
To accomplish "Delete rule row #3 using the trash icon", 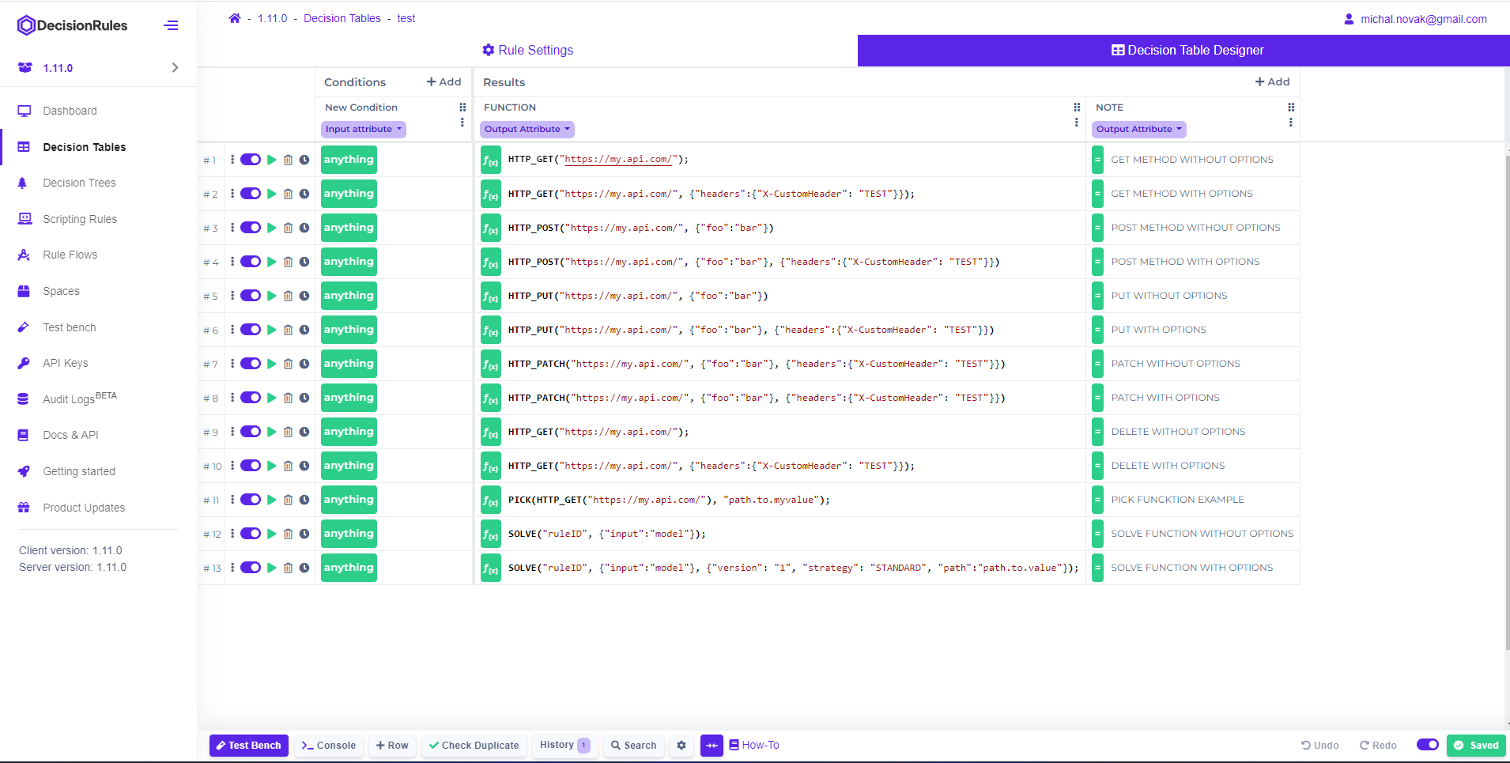I will coord(288,228).
